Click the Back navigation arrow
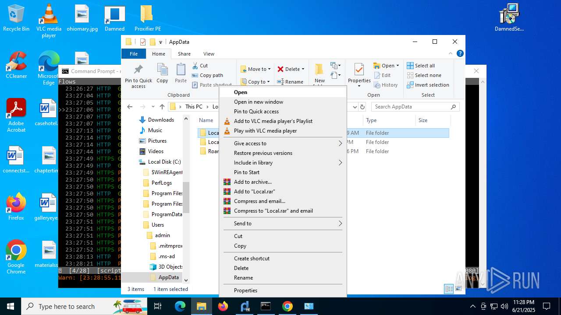This screenshot has width=561, height=315. point(130,107)
